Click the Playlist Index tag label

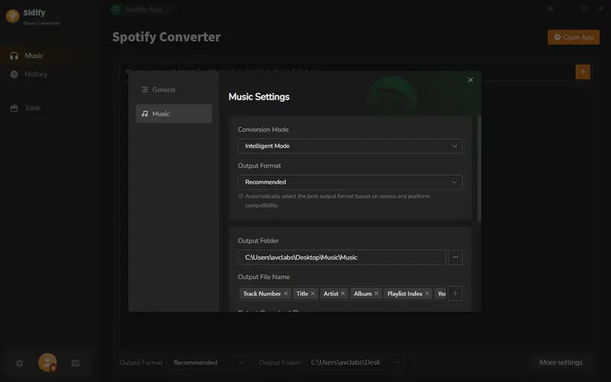click(405, 294)
